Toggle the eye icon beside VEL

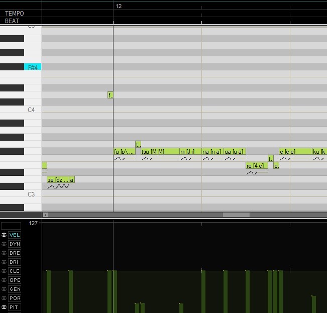pos(4,235)
